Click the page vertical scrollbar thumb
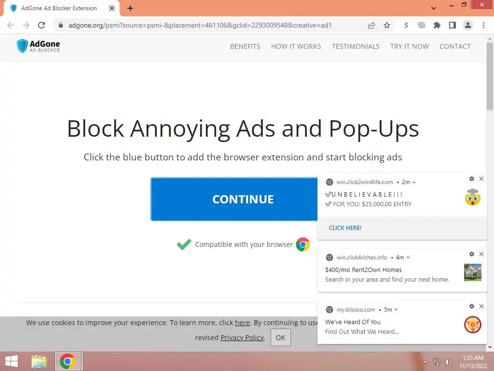 coord(490,76)
